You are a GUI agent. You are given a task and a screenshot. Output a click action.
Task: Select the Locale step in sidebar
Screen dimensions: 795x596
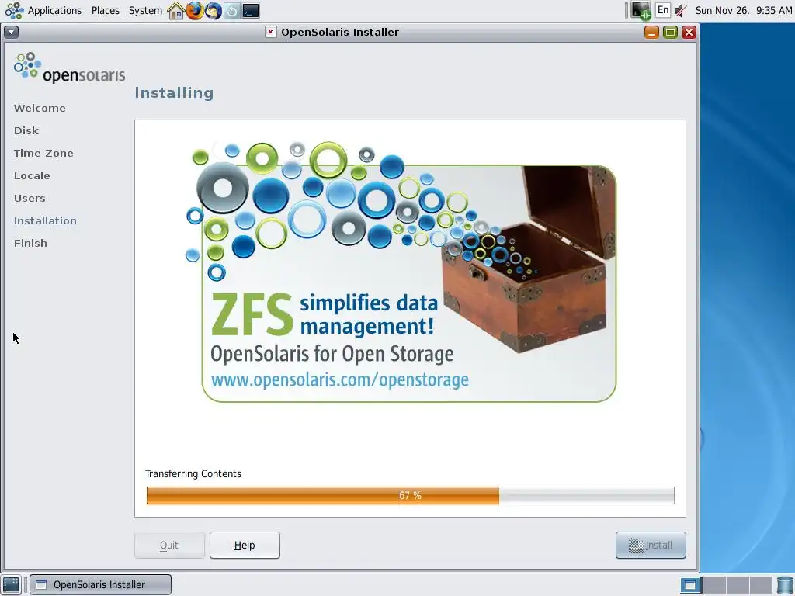coord(32,176)
